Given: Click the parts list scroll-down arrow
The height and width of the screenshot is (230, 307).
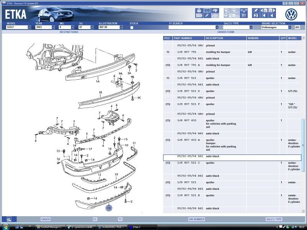Looking at the screenshot, I should click(303, 211).
